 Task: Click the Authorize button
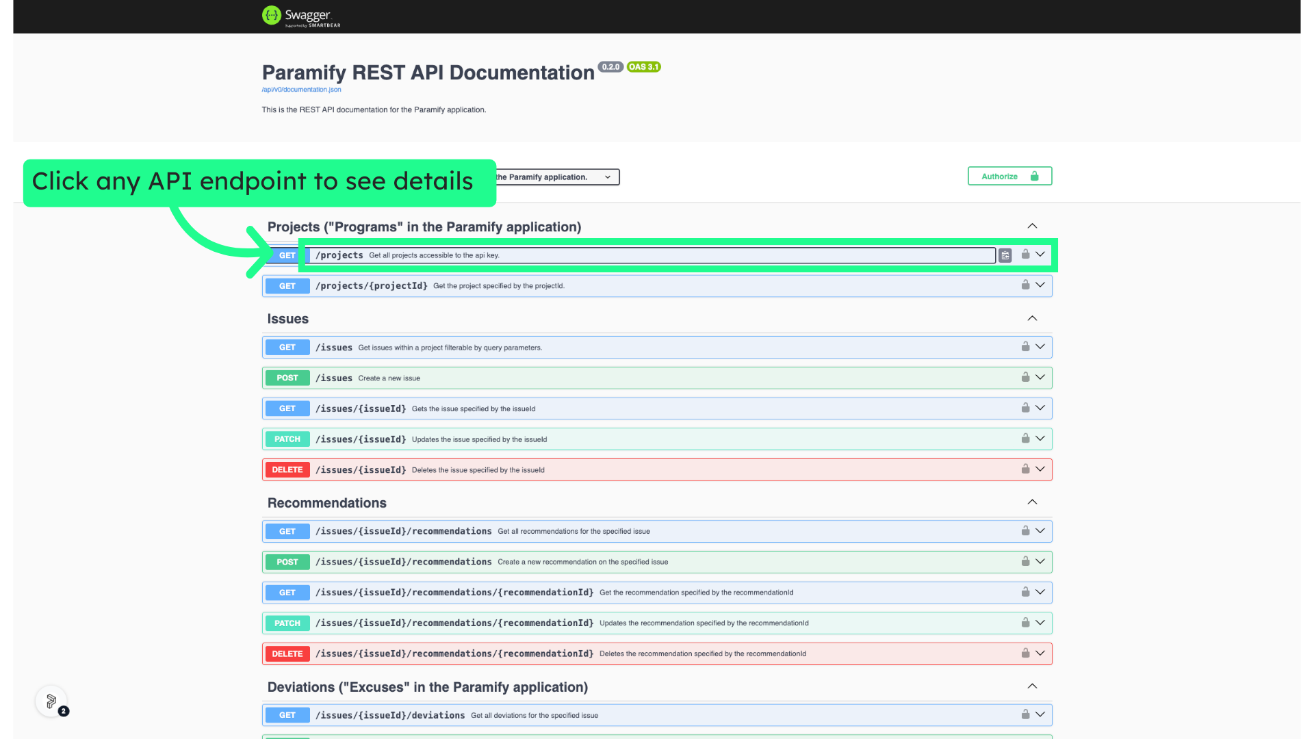click(x=1009, y=176)
